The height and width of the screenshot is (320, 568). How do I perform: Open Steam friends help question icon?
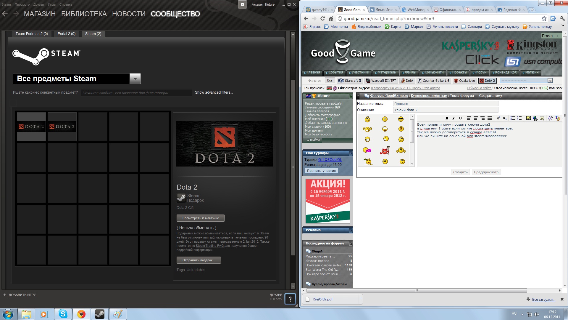pyautogui.click(x=290, y=299)
